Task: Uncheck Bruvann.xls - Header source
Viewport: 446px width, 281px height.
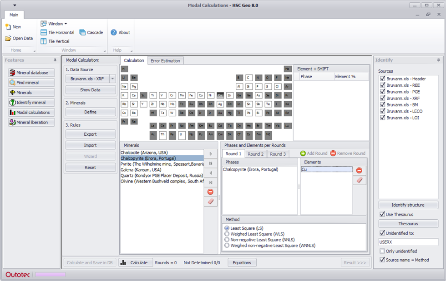Action: click(x=383, y=79)
